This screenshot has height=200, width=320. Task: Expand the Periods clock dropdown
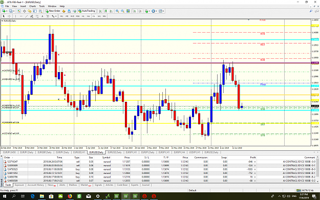[x=156, y=11]
